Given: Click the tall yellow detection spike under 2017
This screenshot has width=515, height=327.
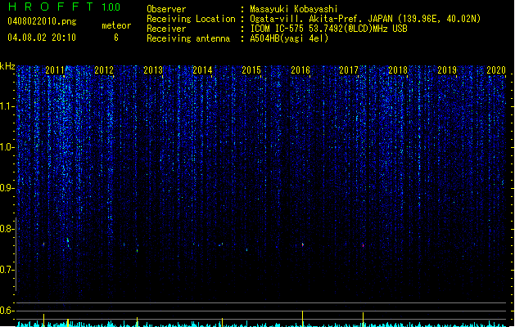Looking at the screenshot, I should coord(363,319).
